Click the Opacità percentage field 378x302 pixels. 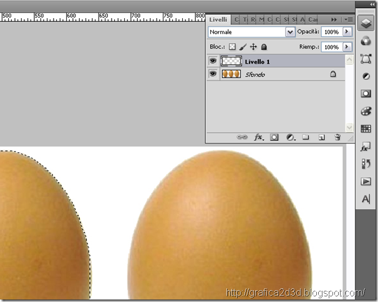point(332,32)
